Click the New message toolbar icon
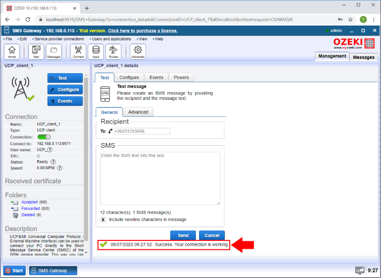The image size is (381, 278). coord(36,51)
